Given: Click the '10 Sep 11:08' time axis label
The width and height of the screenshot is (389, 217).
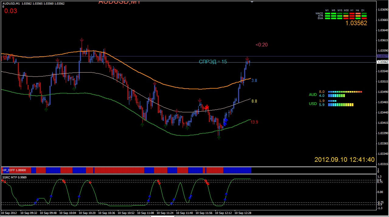Looking at the screenshot, I should pos(145,213).
